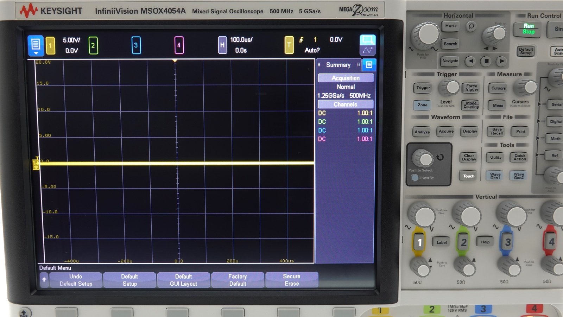The height and width of the screenshot is (317, 563).
Task: Tap the waveform auto-scale icon below zoom
Action: pos(368,50)
